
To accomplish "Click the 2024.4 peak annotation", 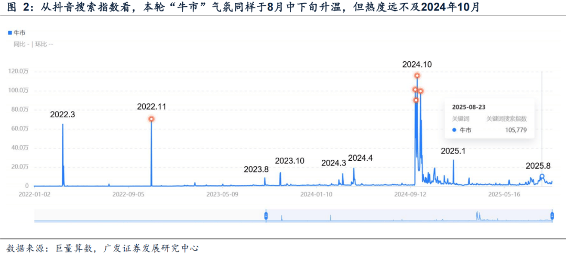I will coord(360,158).
